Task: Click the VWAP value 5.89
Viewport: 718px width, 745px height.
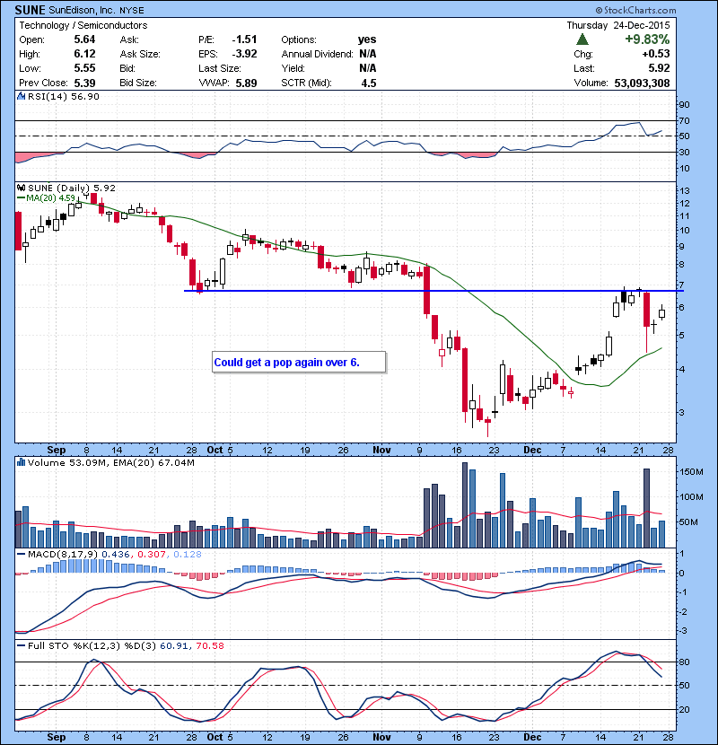Action: pyautogui.click(x=246, y=83)
